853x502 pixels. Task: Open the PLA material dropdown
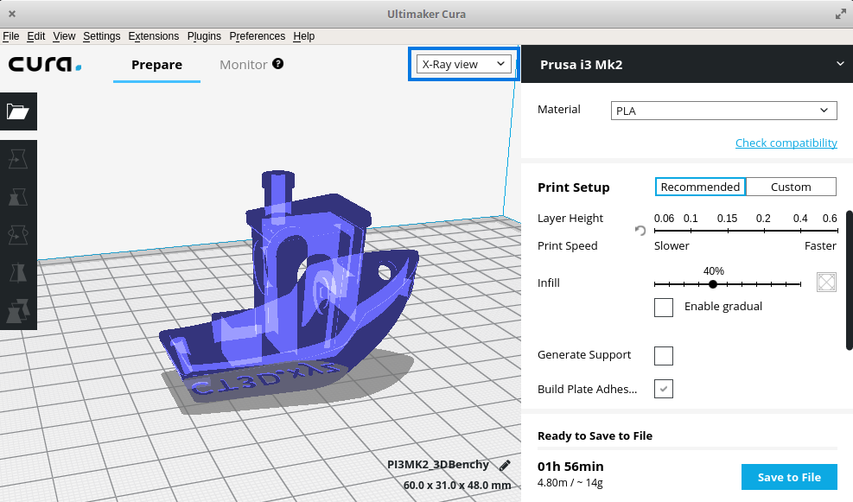tap(723, 111)
